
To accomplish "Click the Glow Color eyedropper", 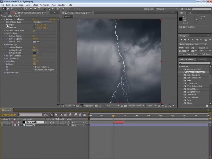I will (39, 53).
